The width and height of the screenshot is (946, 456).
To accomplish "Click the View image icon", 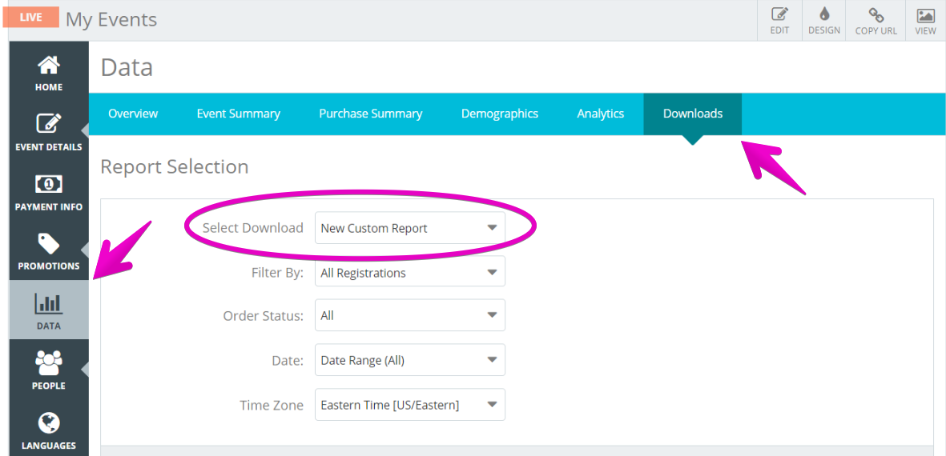I will [x=925, y=15].
